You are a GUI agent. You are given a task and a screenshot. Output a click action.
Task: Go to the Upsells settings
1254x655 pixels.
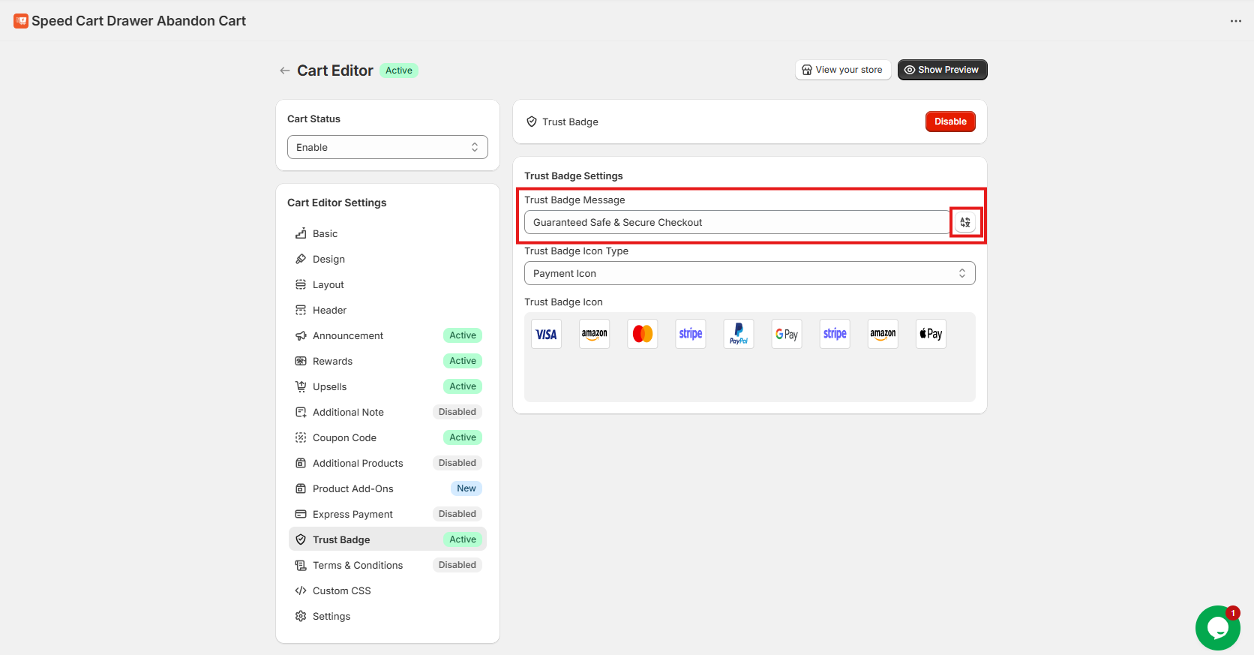pos(329,386)
